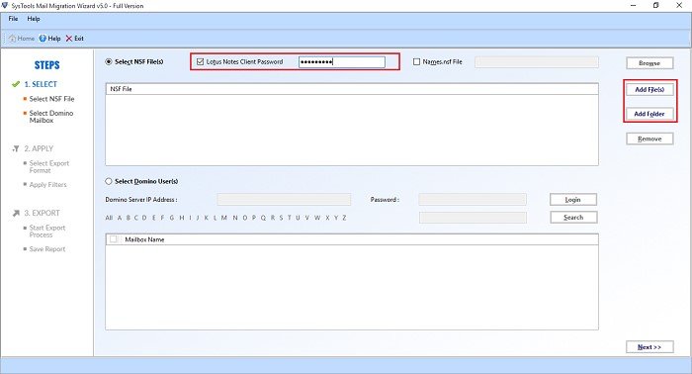Image resolution: width=692 pixels, height=374 pixels.
Task: Click the Remove button
Action: click(x=649, y=139)
